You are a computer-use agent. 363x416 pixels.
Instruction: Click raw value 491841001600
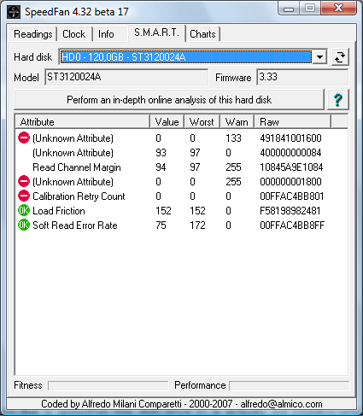tap(290, 138)
